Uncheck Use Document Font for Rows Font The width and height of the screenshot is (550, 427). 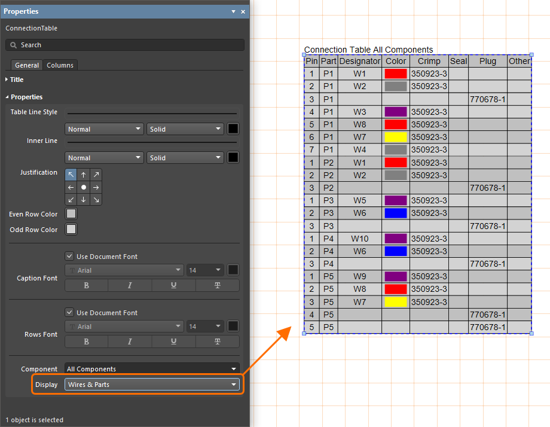tap(70, 313)
